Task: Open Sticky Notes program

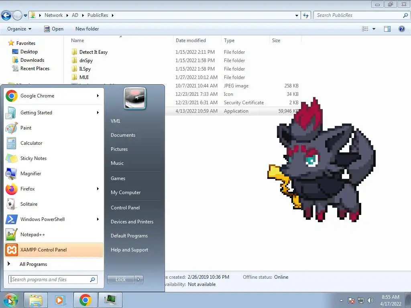Action: (x=54, y=158)
